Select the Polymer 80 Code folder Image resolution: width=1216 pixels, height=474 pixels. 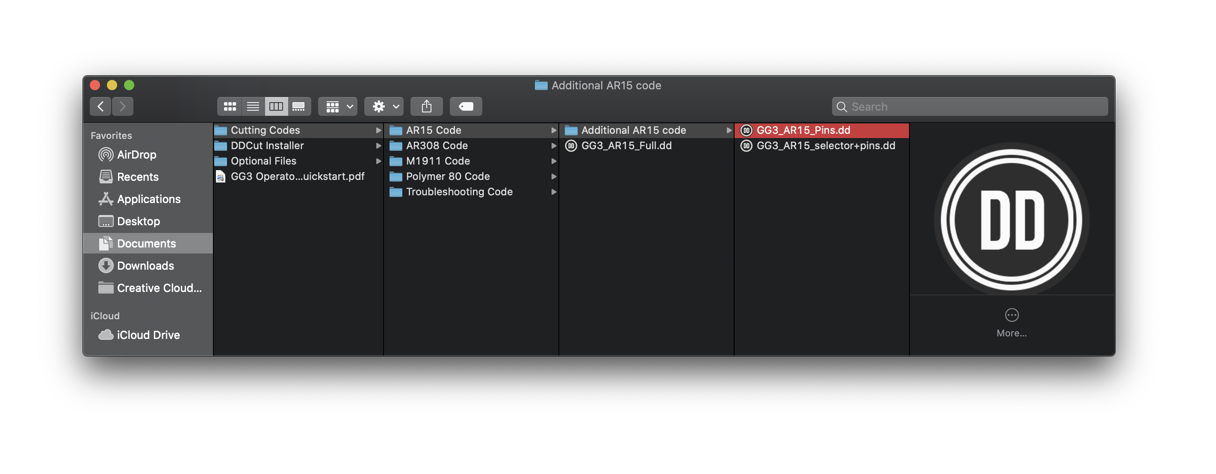[448, 177]
